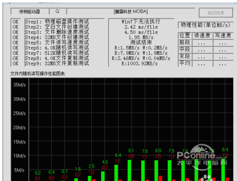Click the green 8.4 bar value

coord(225,150)
